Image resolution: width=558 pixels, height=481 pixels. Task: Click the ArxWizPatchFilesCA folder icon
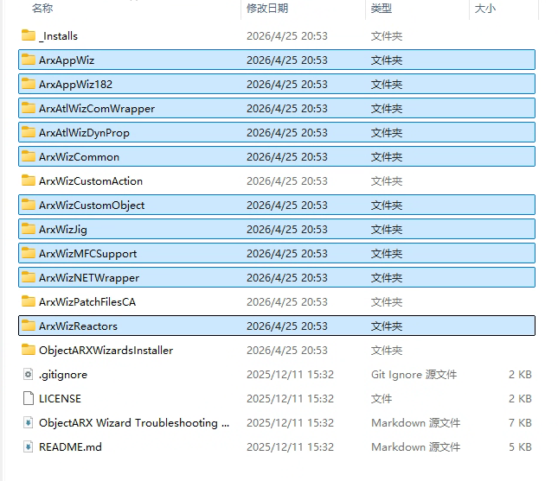pyautogui.click(x=28, y=301)
